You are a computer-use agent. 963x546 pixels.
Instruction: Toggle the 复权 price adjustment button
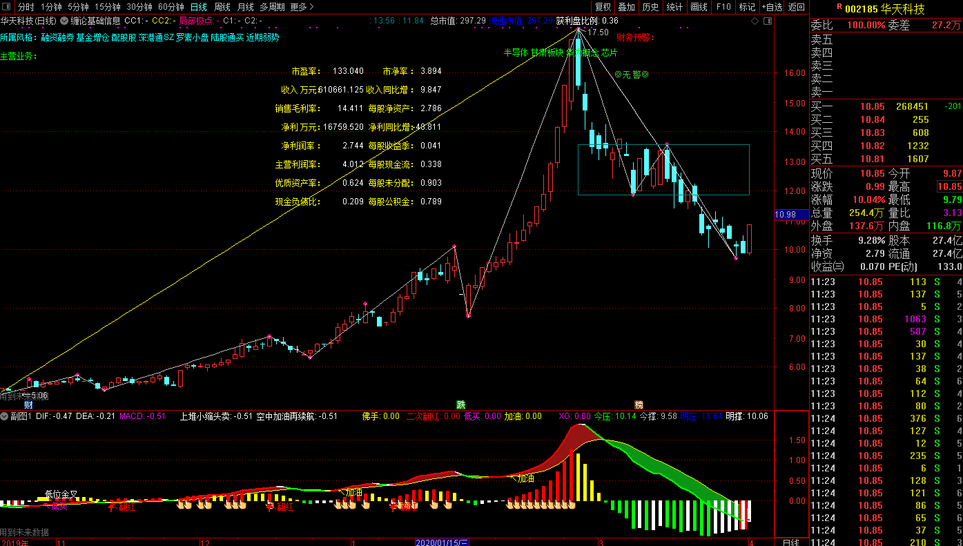(603, 7)
